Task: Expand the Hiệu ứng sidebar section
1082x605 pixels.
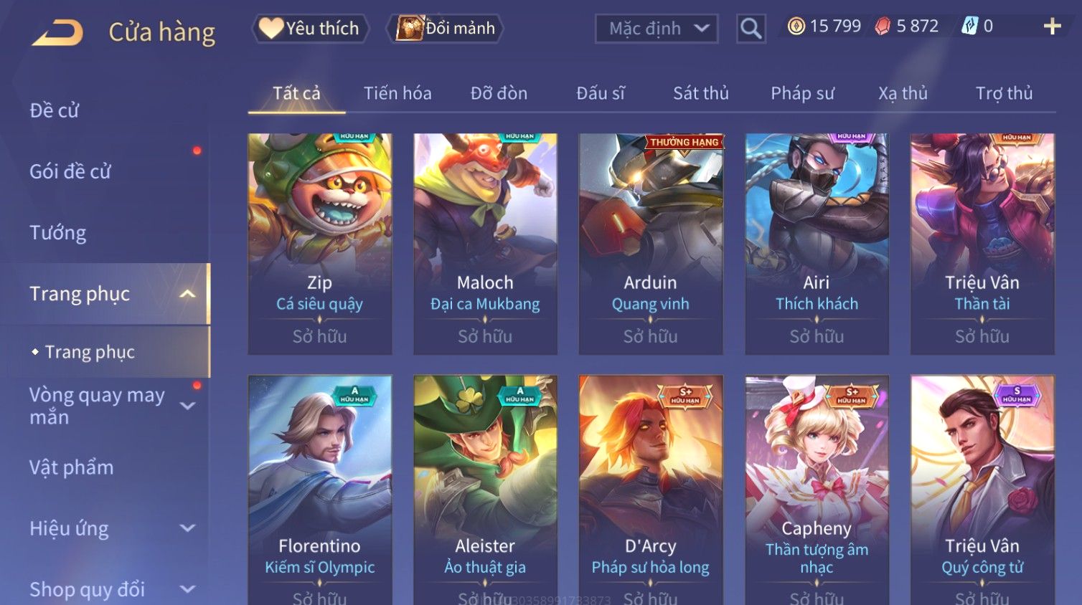Action: (x=187, y=528)
